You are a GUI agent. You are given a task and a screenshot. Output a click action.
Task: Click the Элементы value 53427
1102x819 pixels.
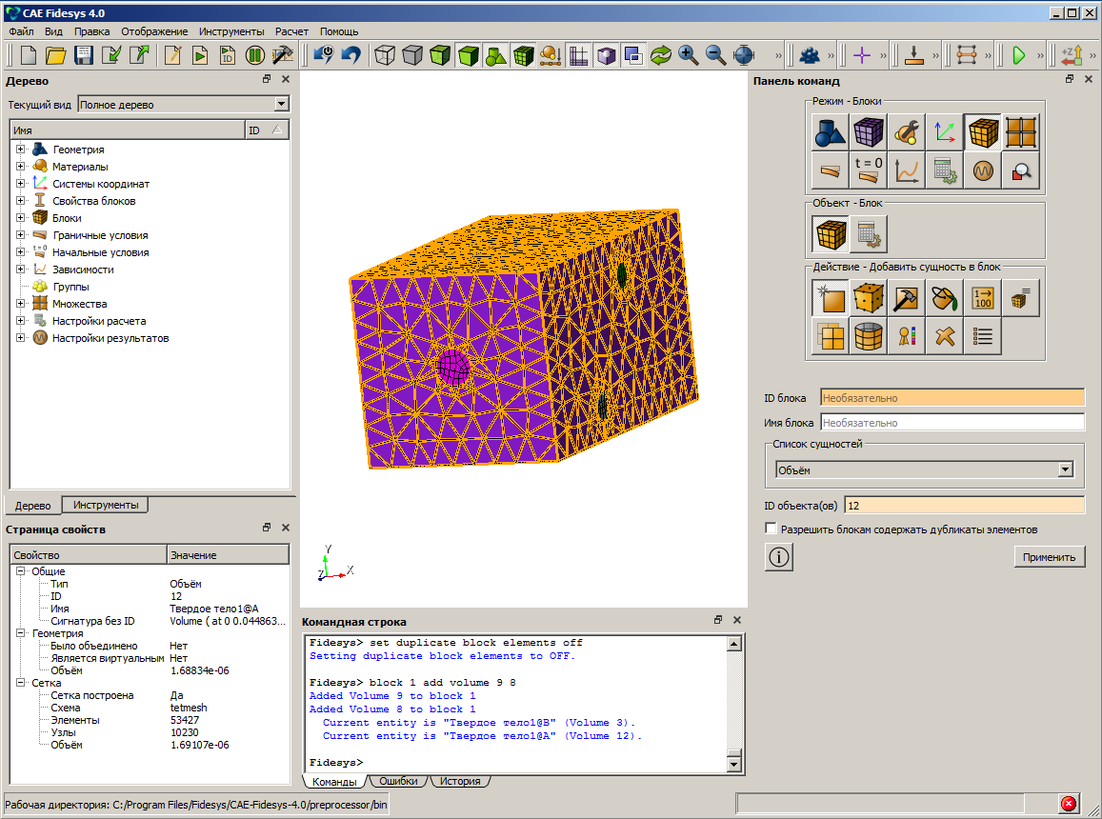point(184,720)
